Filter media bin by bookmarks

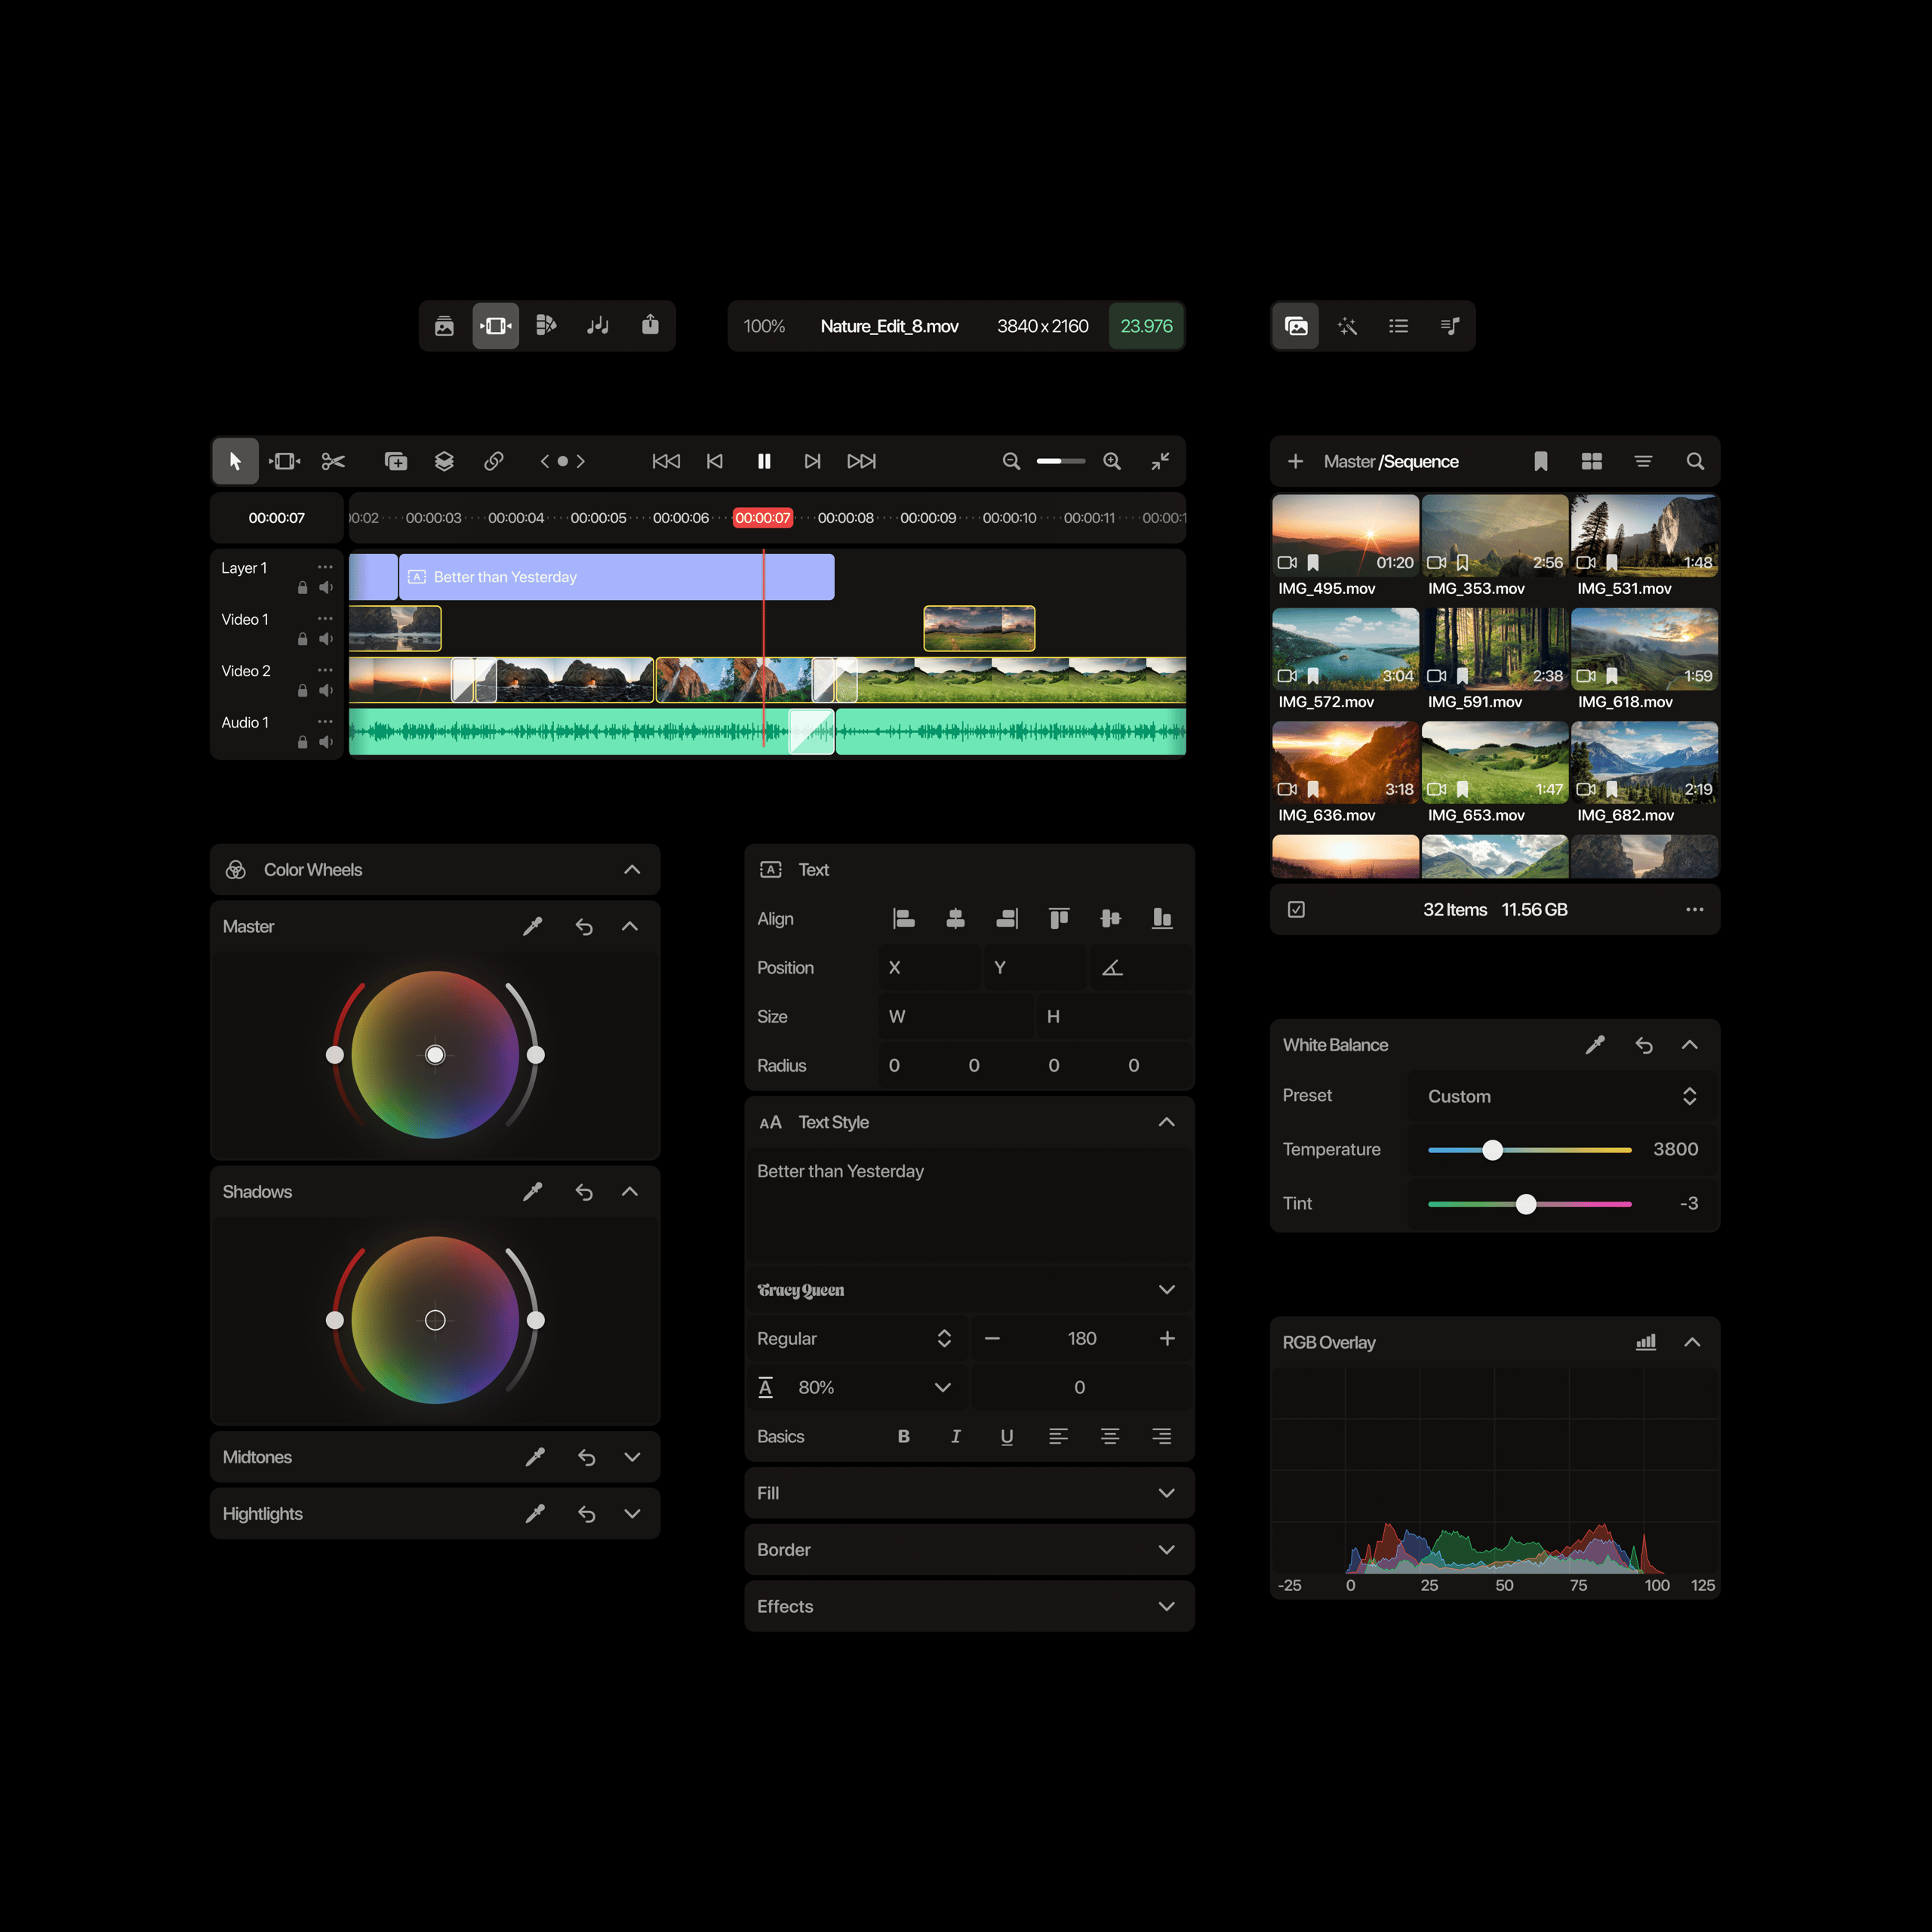click(x=1541, y=461)
